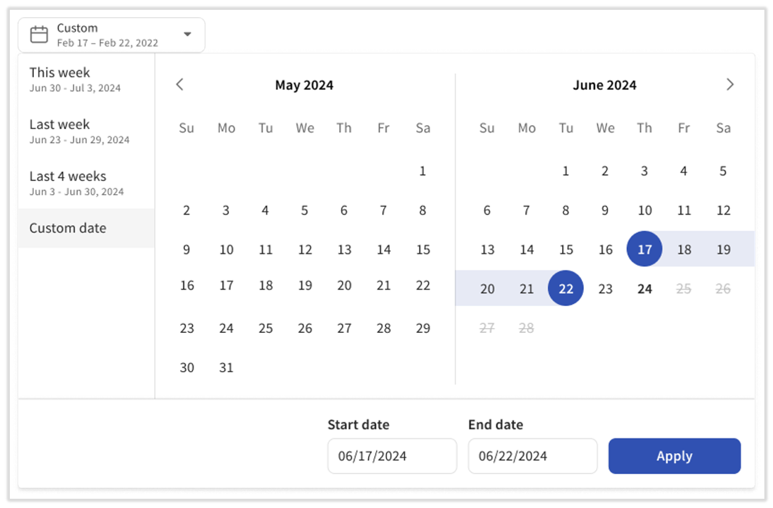Select May 1 in the calendar

click(423, 171)
